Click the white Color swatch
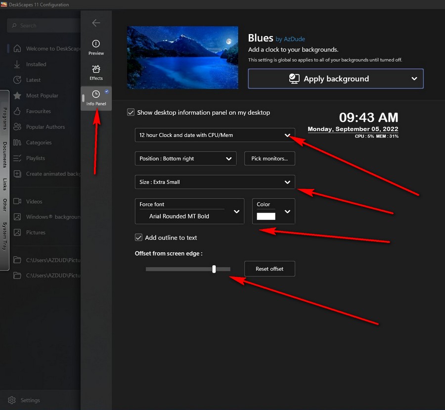445x410 pixels. coord(266,216)
